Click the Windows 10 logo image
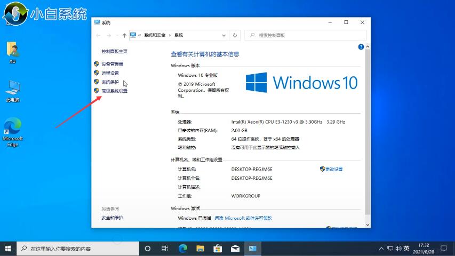This screenshot has width=455, height=256. [301, 83]
